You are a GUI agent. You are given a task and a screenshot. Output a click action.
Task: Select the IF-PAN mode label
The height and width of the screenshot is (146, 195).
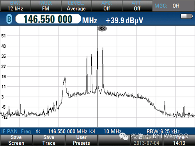click(9, 132)
